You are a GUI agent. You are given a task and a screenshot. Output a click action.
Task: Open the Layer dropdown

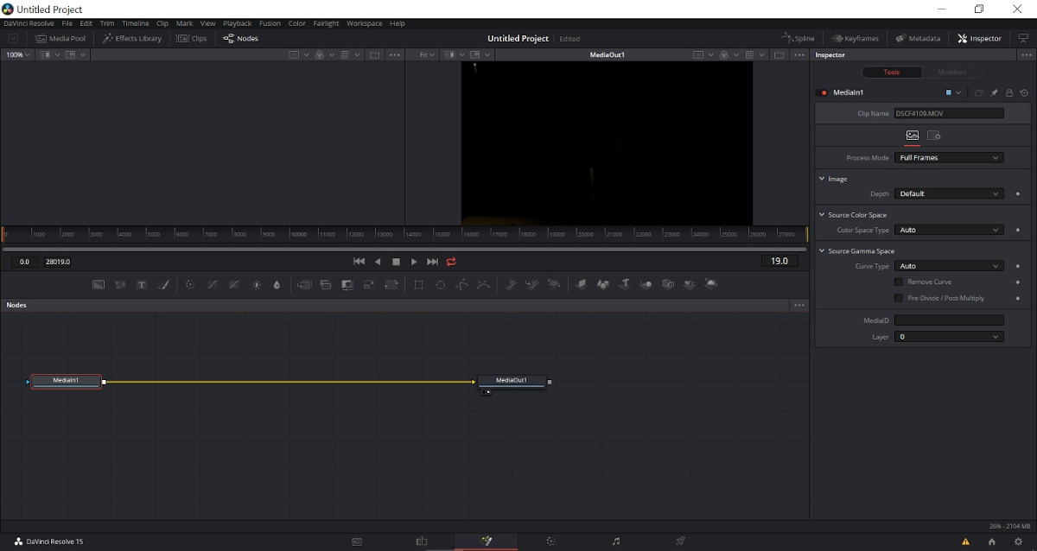click(x=949, y=337)
